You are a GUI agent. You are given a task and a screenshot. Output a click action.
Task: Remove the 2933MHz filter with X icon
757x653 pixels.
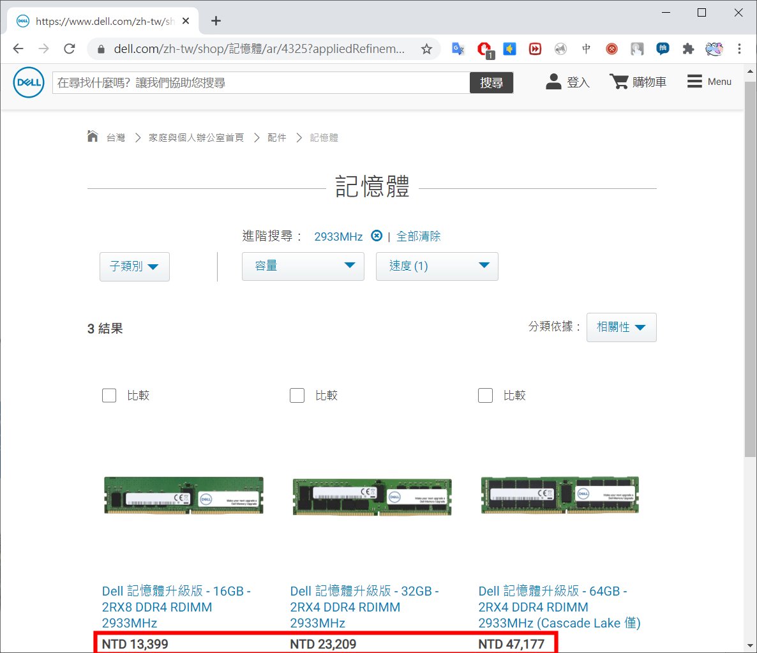377,236
